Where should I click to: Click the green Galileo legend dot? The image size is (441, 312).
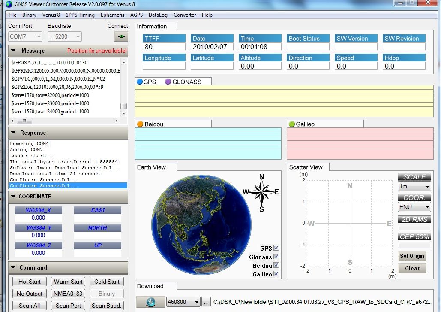[x=292, y=124]
